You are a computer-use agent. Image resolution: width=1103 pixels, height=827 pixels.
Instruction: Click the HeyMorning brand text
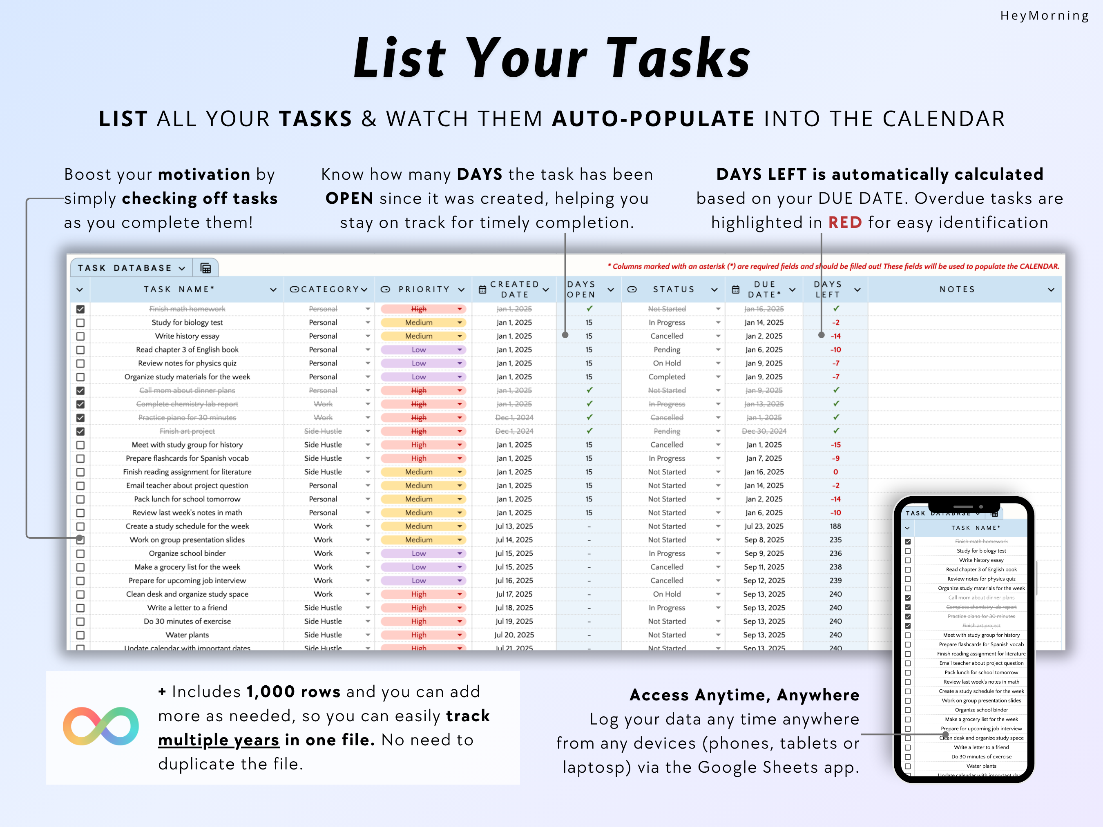click(x=1044, y=16)
